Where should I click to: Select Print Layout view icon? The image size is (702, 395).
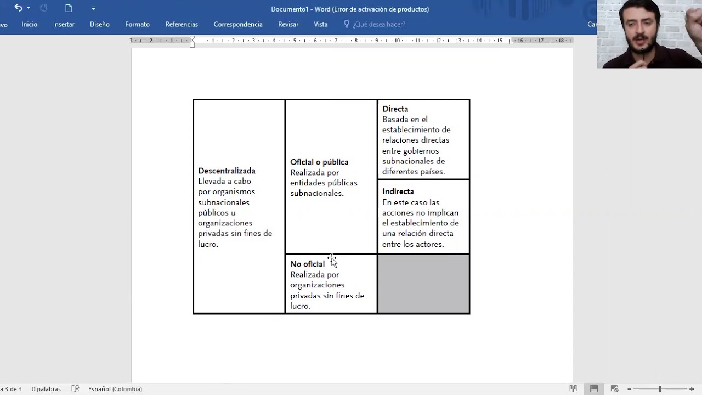tap(594, 389)
